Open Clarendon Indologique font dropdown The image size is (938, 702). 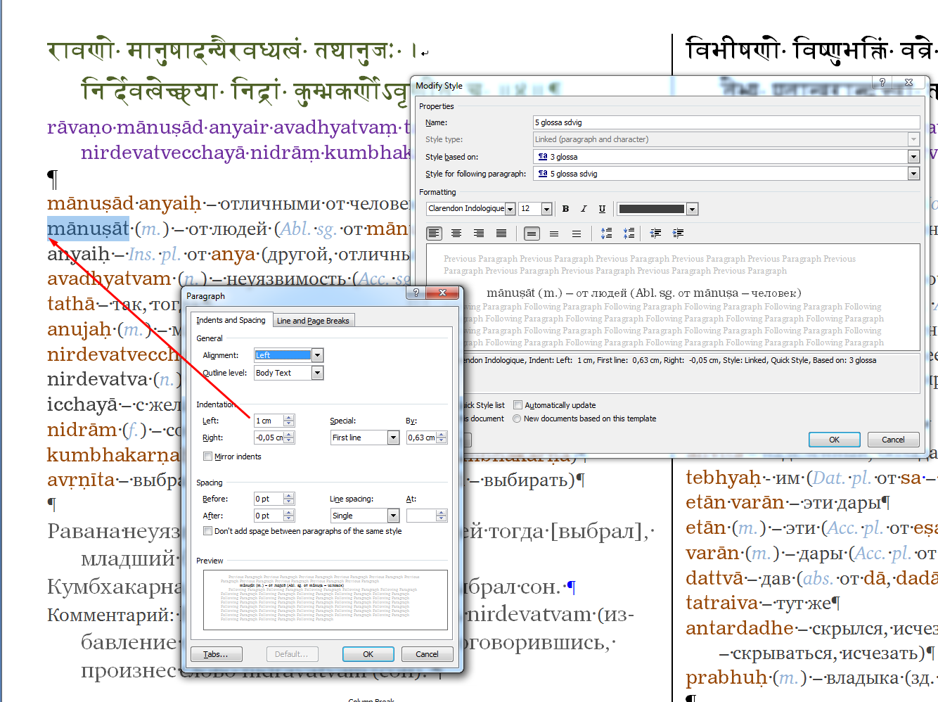510,209
